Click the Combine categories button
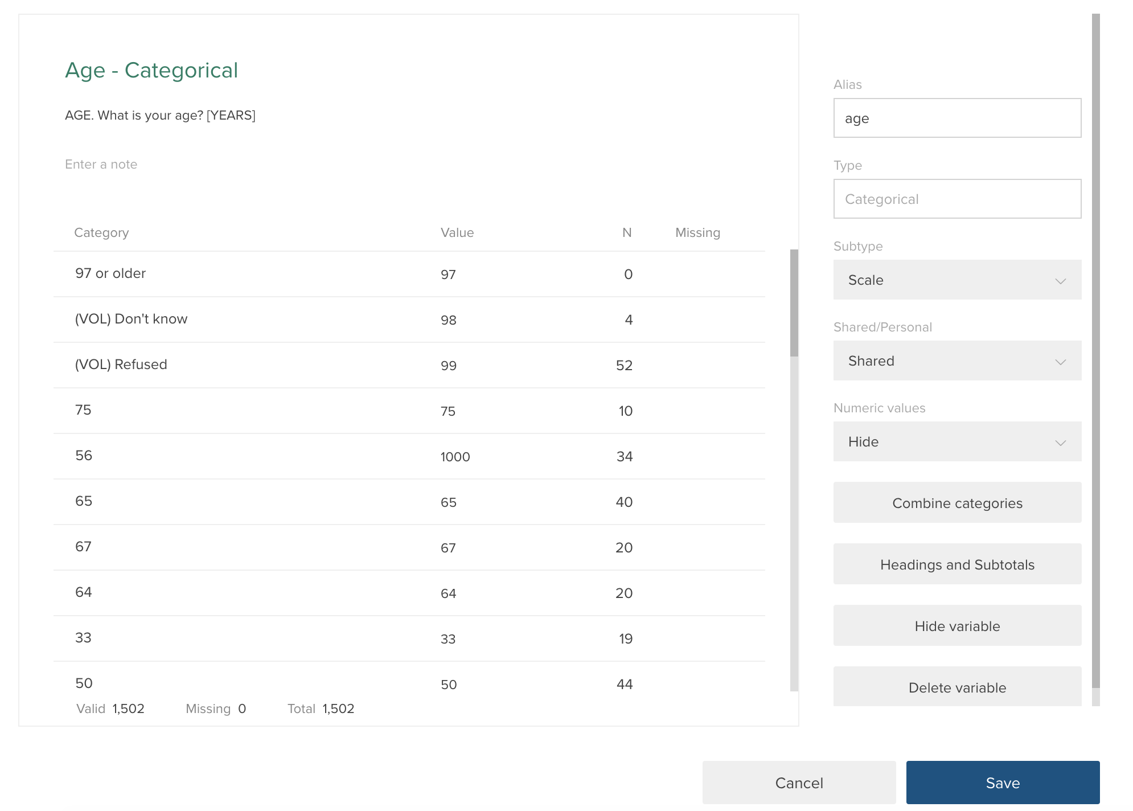The image size is (1133, 811). tap(957, 503)
